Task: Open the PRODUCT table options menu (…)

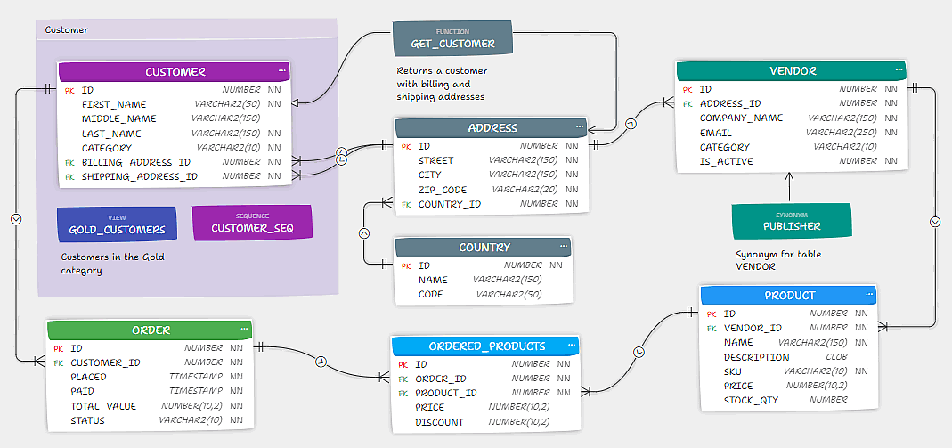Action: click(x=869, y=295)
